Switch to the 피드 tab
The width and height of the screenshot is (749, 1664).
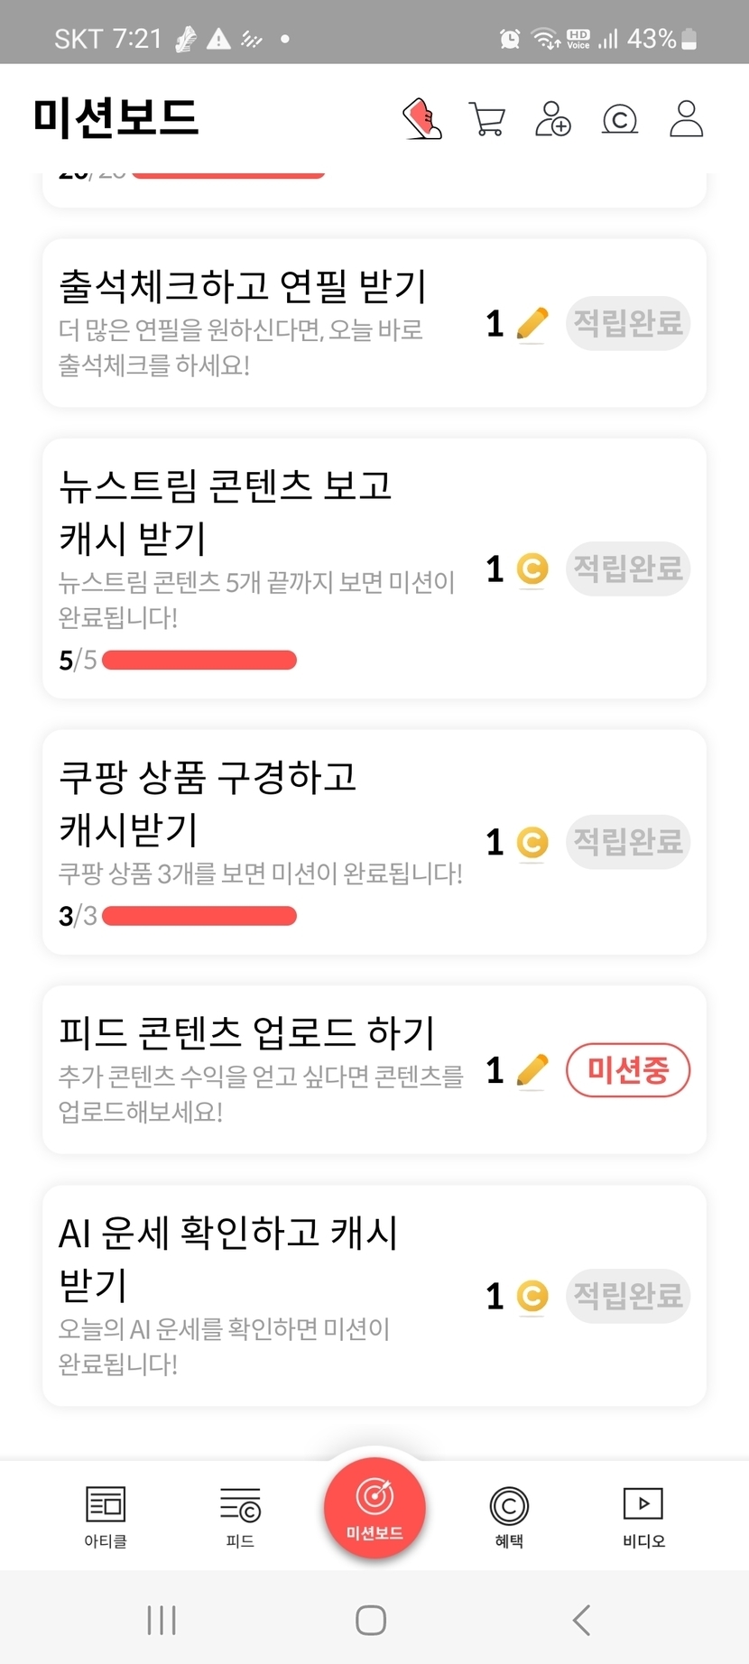pos(240,1516)
